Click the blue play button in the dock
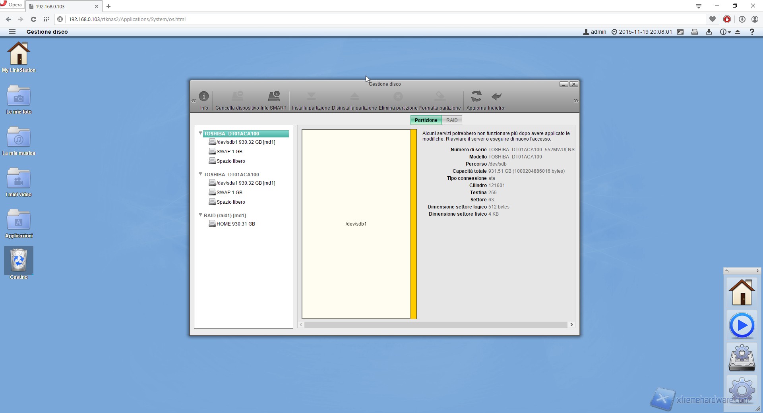This screenshot has width=763, height=413. pos(742,326)
